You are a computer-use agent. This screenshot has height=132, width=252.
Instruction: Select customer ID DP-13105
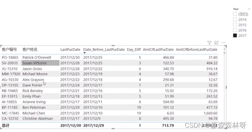point(10,85)
